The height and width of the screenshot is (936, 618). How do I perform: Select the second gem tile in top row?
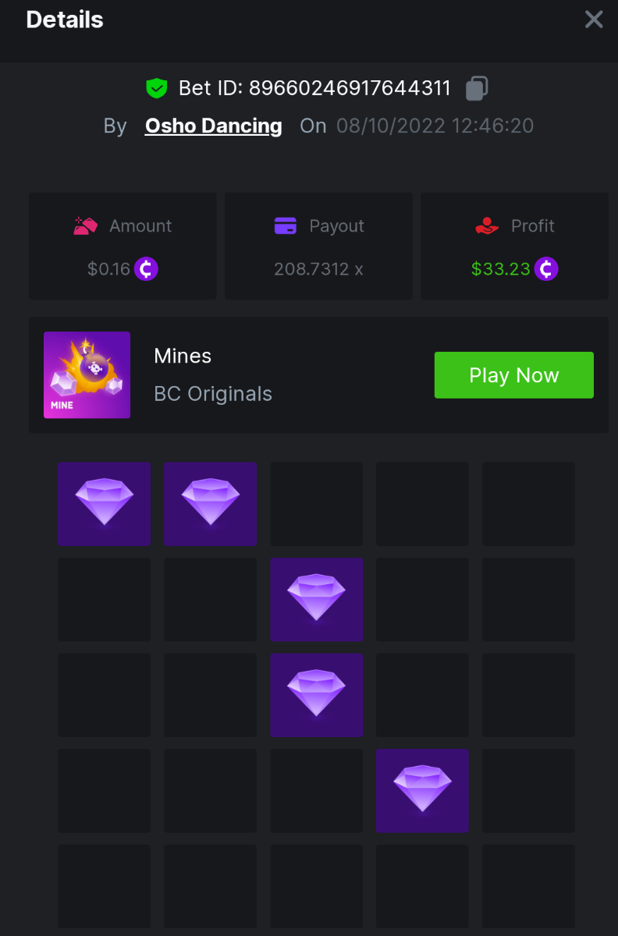pyautogui.click(x=210, y=504)
